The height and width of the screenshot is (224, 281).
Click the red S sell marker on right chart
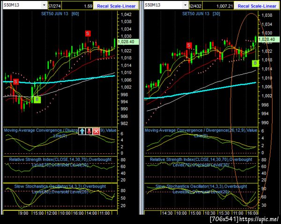point(189,45)
